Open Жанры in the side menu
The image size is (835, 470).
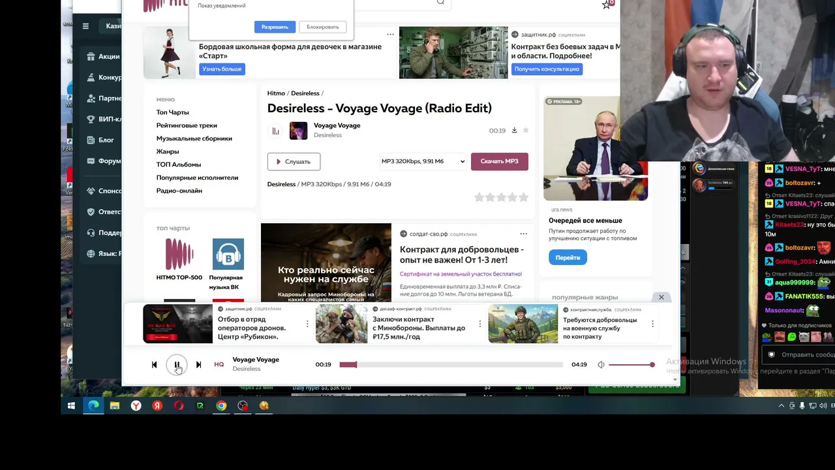tap(168, 151)
